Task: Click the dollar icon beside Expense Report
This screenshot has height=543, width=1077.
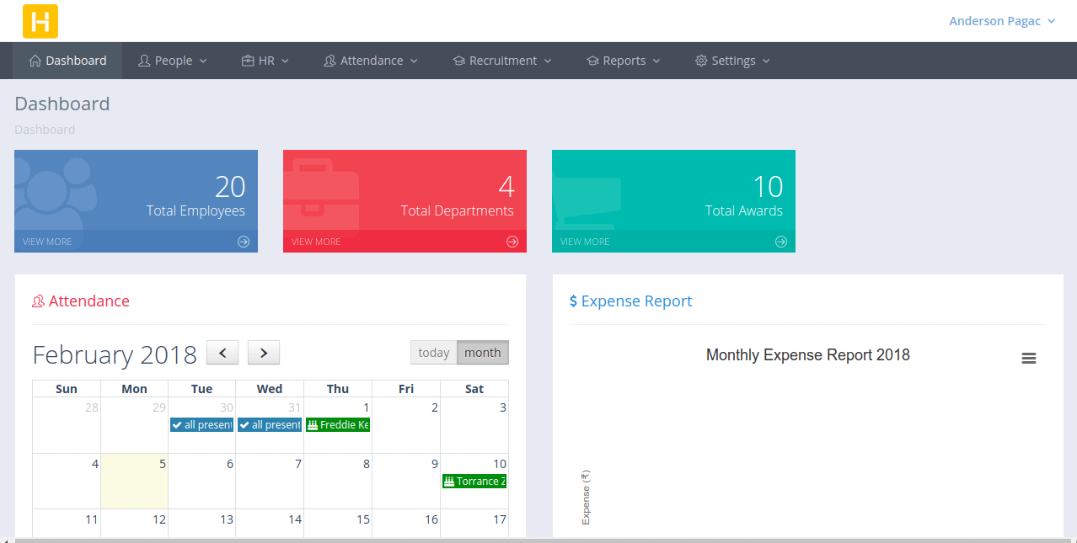Action: (574, 301)
